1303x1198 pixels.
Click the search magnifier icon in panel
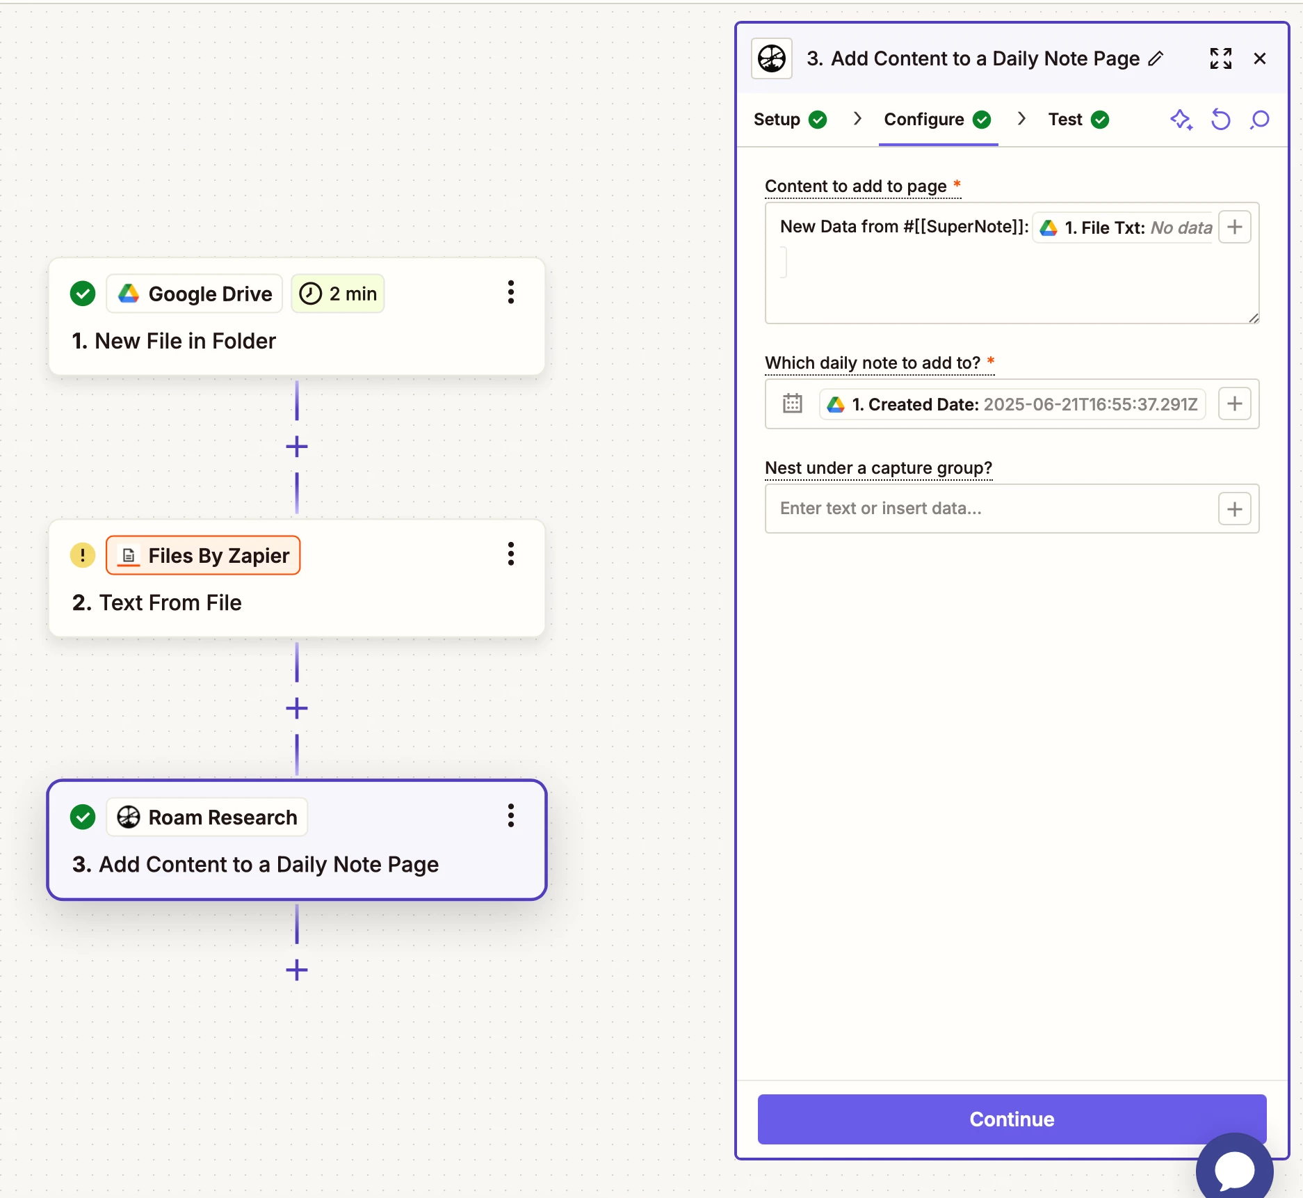coord(1260,120)
